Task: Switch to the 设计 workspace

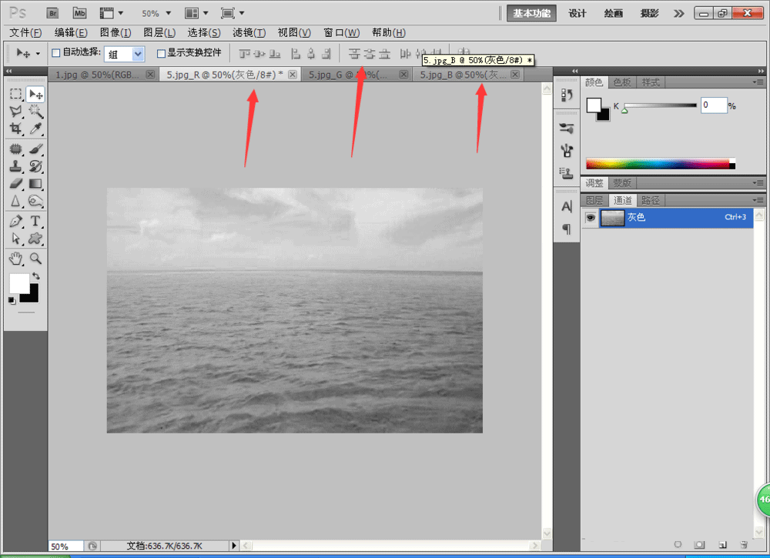Action: click(x=577, y=13)
